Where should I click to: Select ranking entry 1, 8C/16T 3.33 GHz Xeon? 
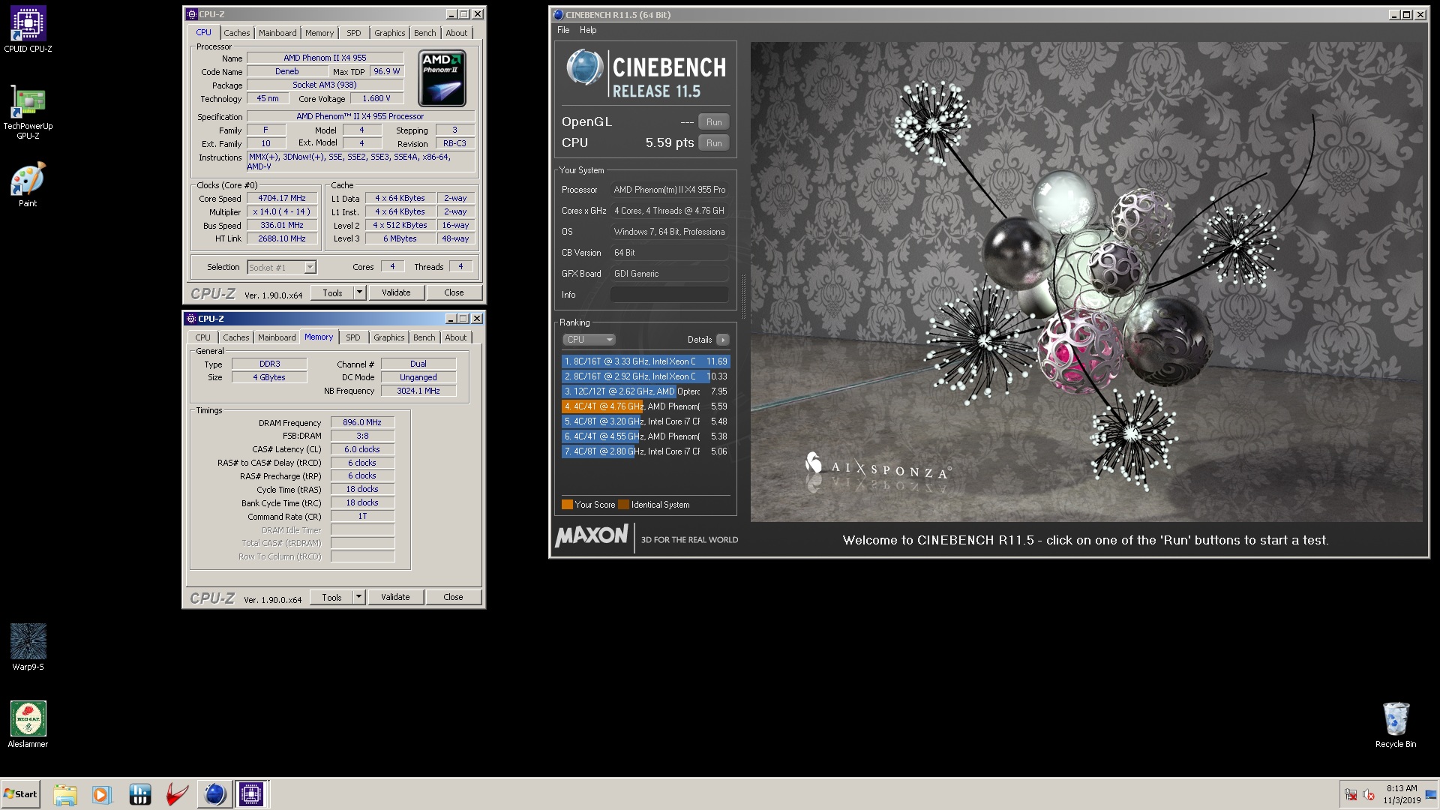click(x=646, y=361)
